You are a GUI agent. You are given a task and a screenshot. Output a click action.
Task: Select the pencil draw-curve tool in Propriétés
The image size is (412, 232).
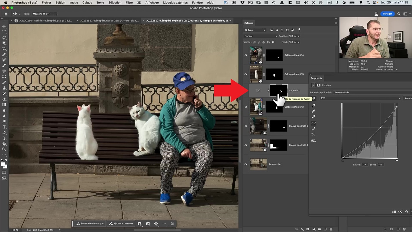click(x=313, y=129)
